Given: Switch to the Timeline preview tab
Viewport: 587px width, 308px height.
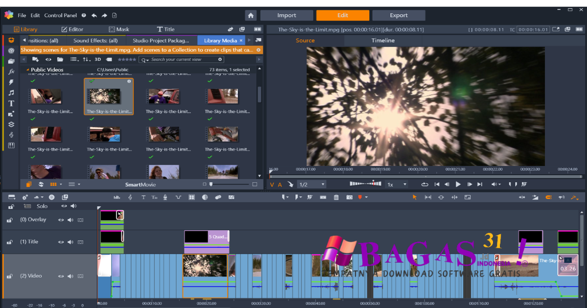Looking at the screenshot, I should [x=382, y=41].
